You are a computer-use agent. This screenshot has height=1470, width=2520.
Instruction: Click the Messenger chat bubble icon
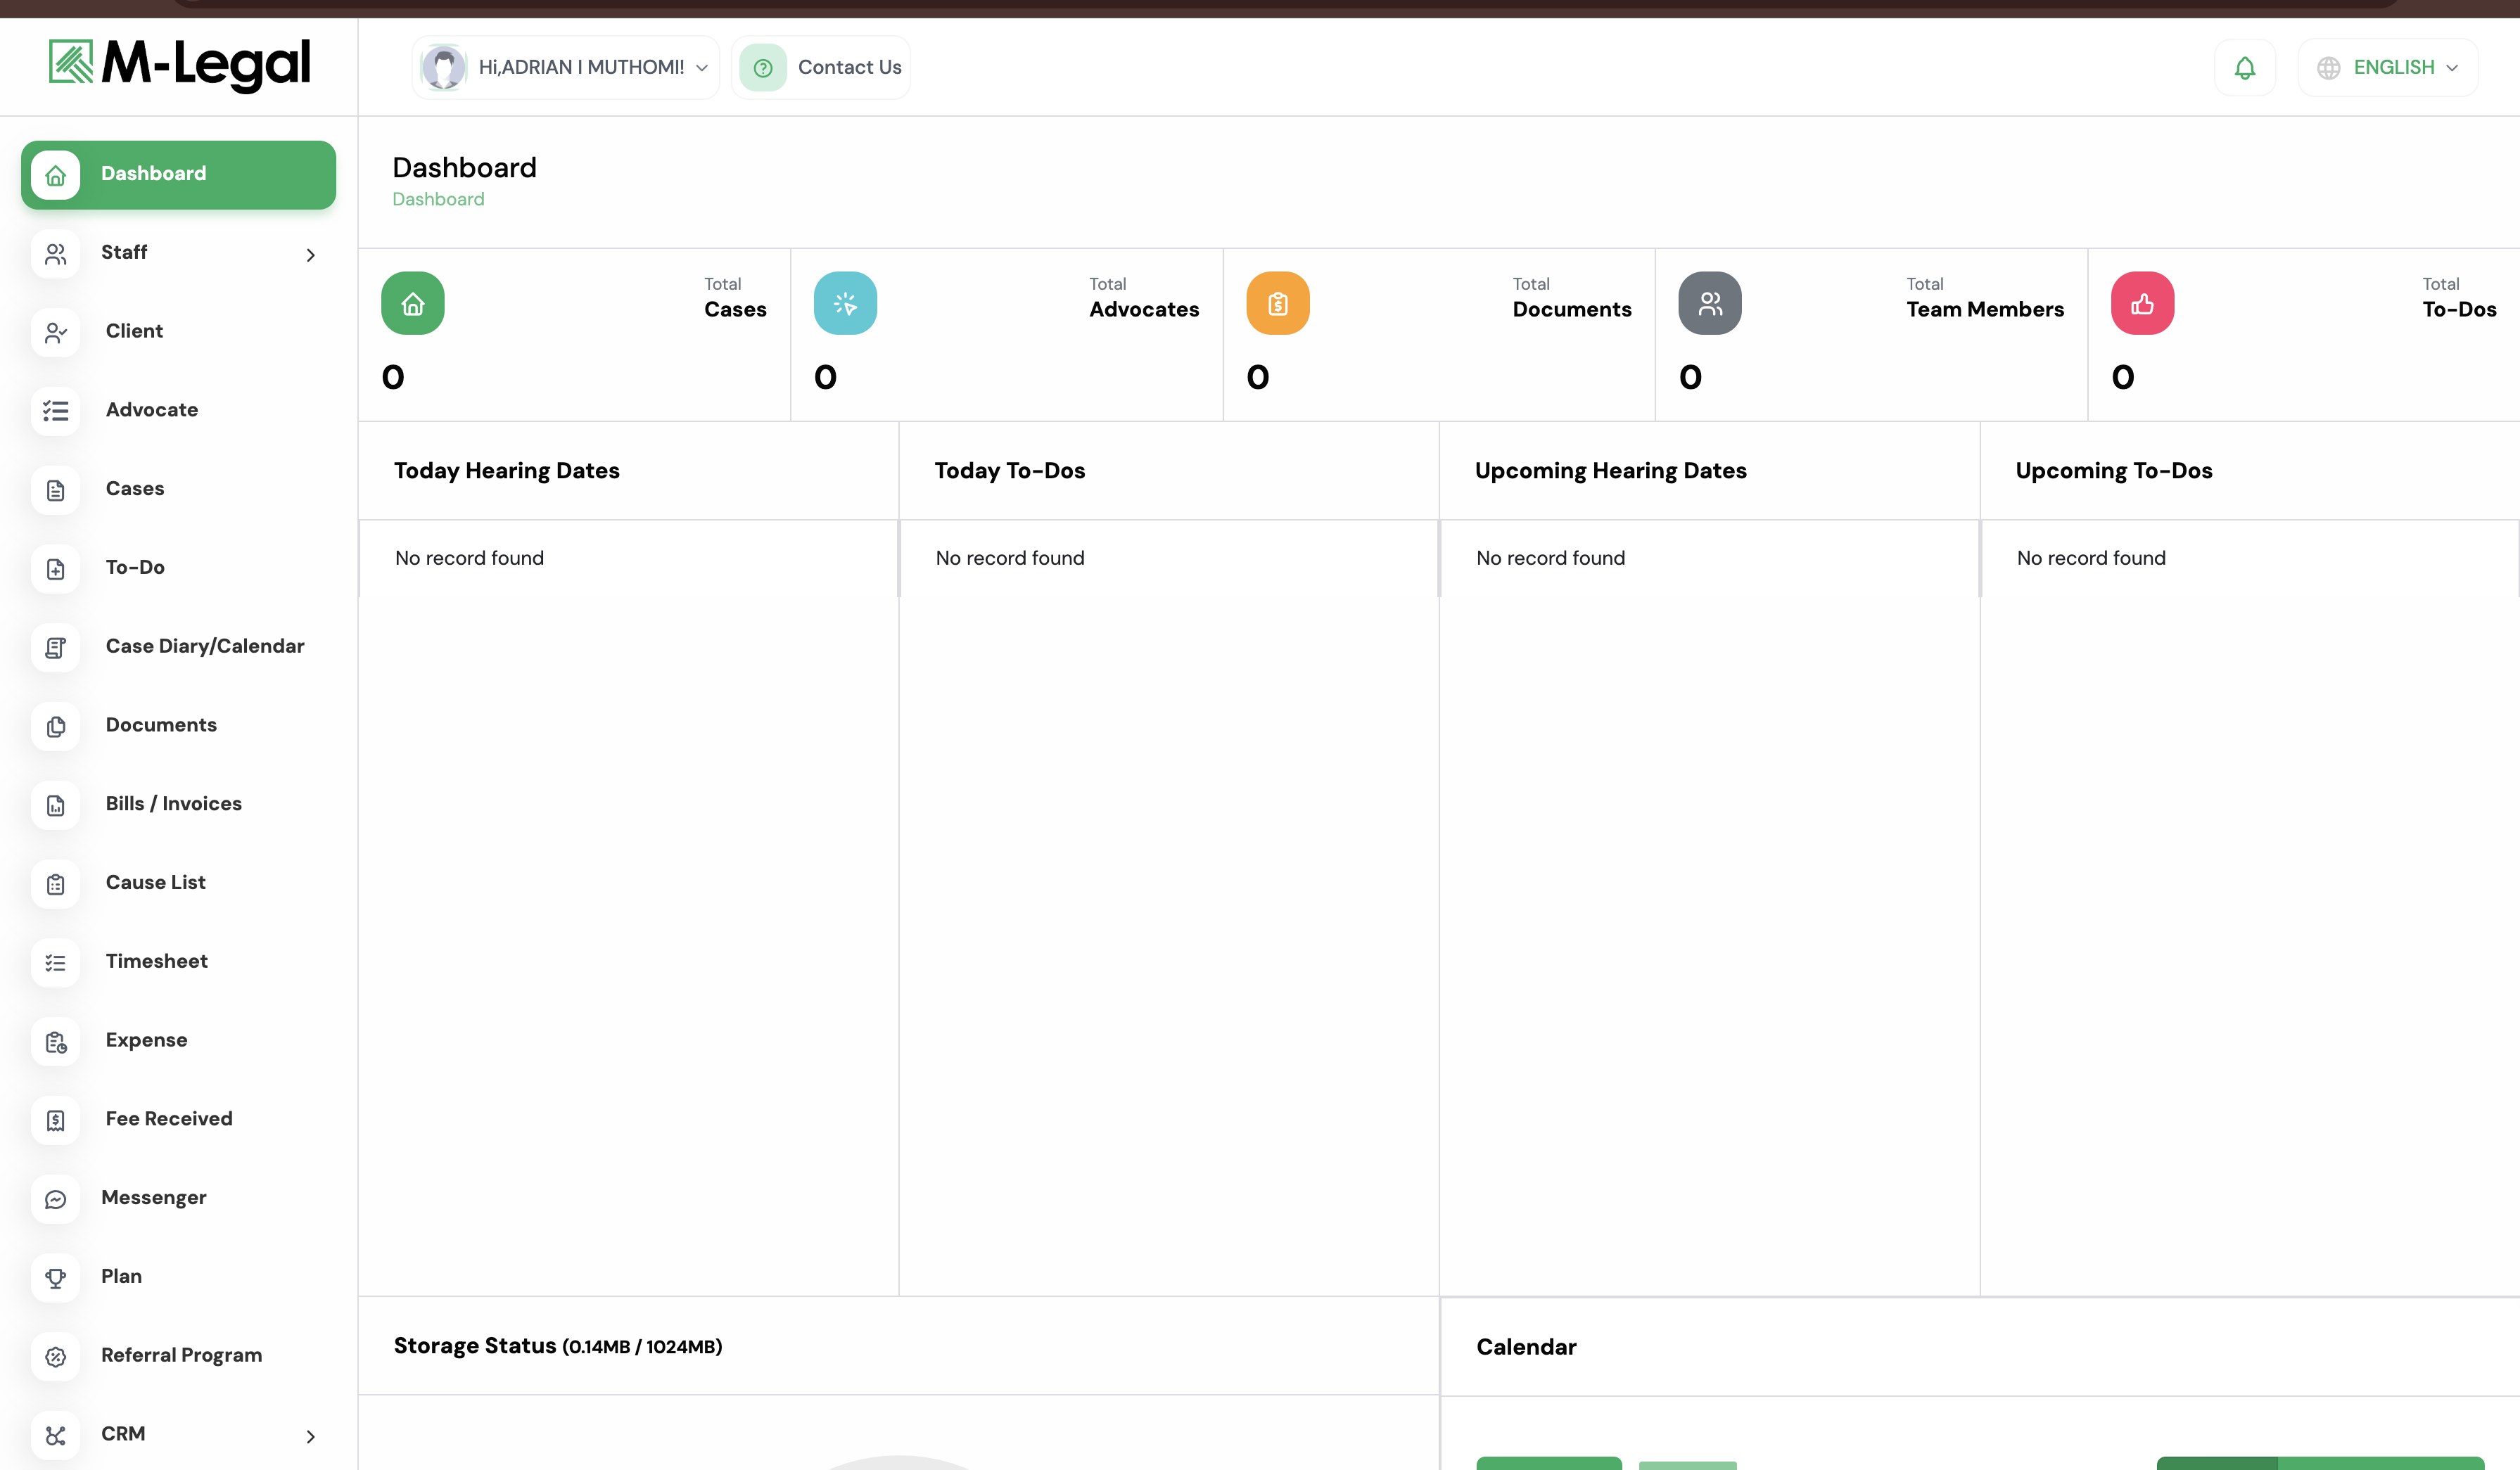click(x=56, y=1198)
